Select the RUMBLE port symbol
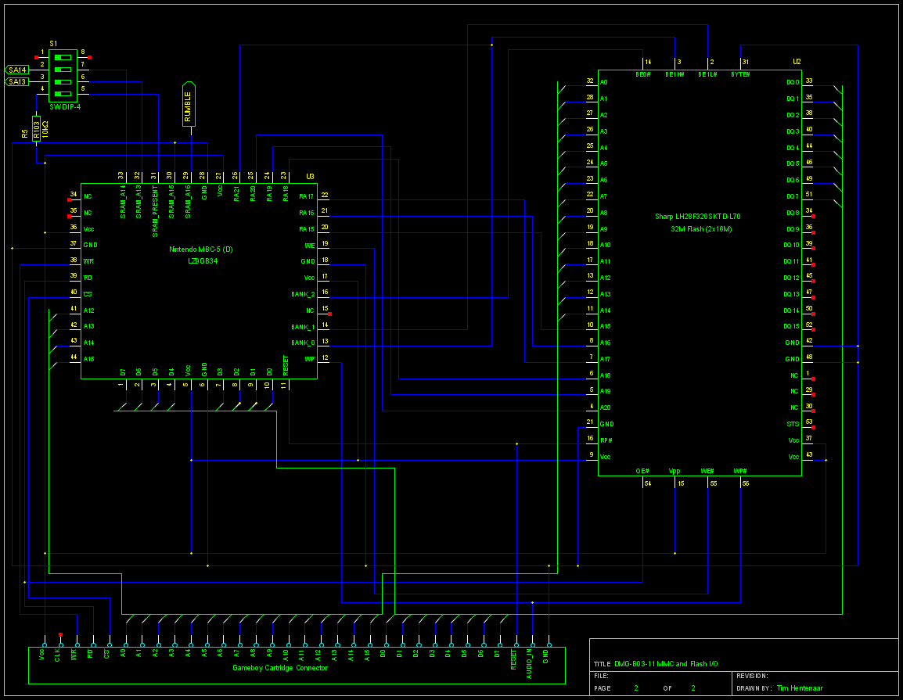This screenshot has width=903, height=700. tap(189, 104)
